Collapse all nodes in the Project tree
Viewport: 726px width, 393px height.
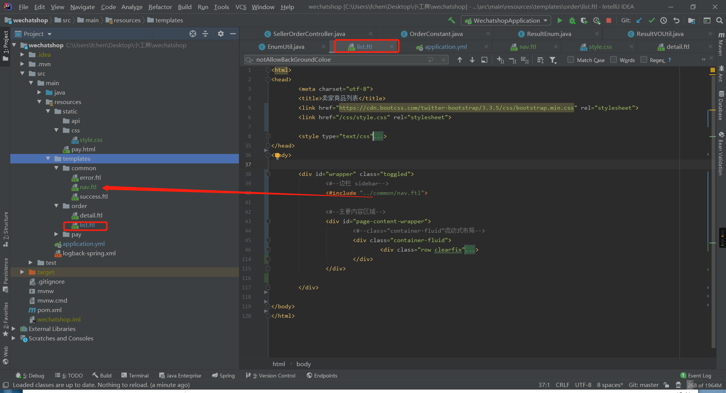pos(205,34)
